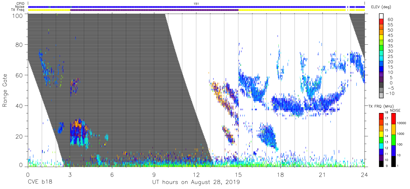The height and width of the screenshot is (189, 410).
Task: Click the "40" tick on Range Gate axis
Action: point(19,105)
